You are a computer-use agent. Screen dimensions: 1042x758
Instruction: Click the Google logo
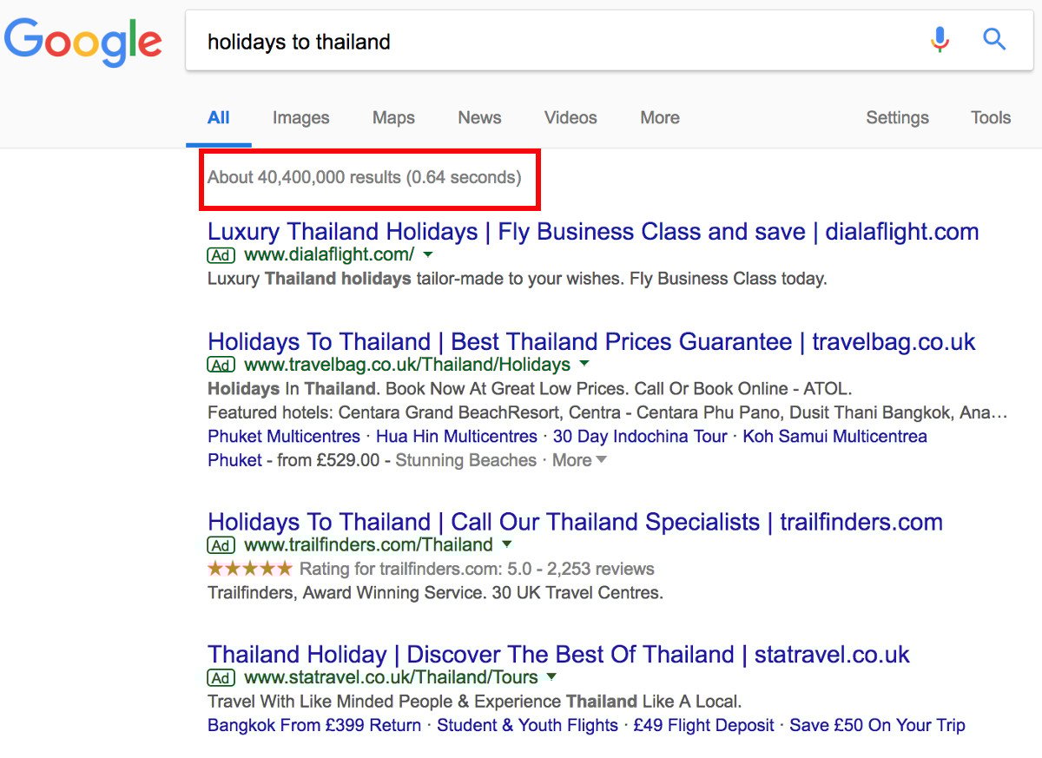tap(83, 42)
